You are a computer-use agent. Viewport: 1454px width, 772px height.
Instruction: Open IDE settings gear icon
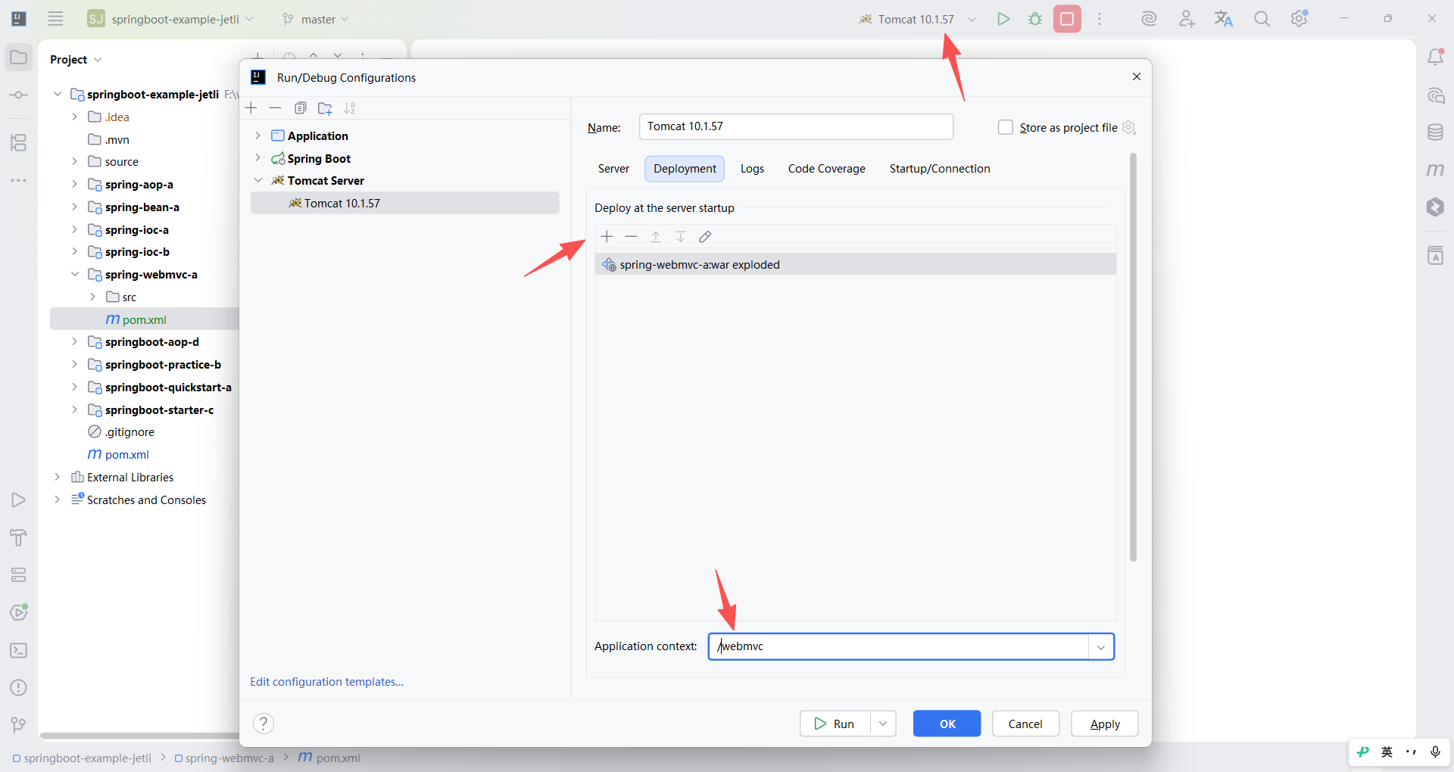[1300, 19]
